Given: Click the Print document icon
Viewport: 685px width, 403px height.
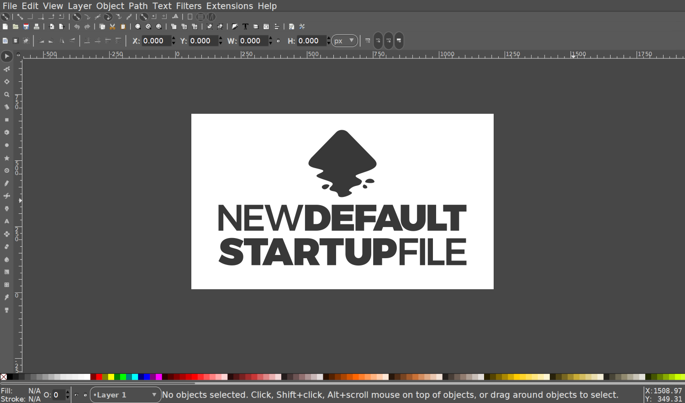Looking at the screenshot, I should (37, 27).
